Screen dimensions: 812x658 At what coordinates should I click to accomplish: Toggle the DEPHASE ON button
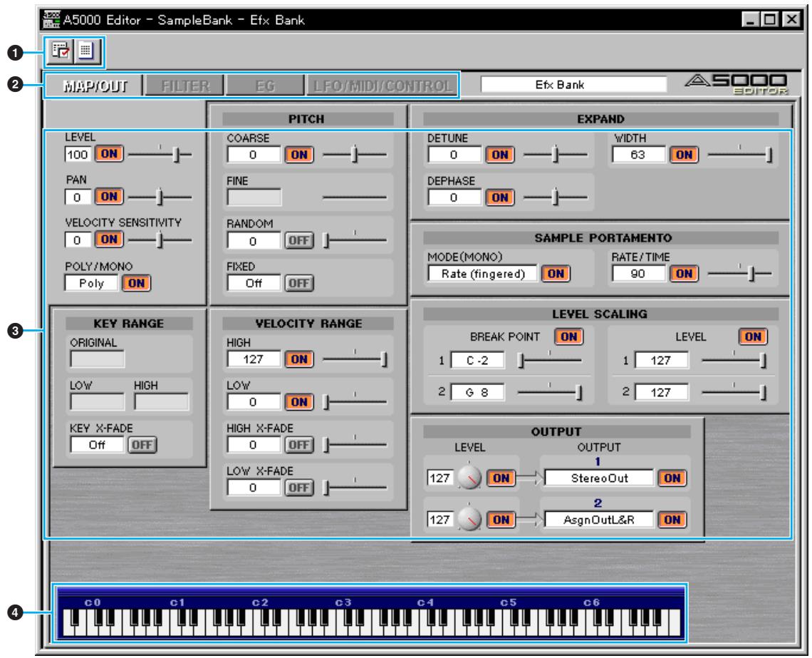[500, 197]
